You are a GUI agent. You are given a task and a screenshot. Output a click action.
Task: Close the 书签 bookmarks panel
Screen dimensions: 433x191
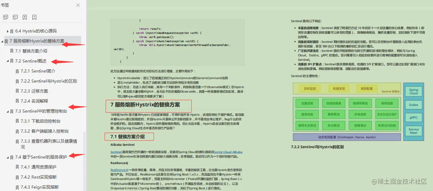coord(78,5)
